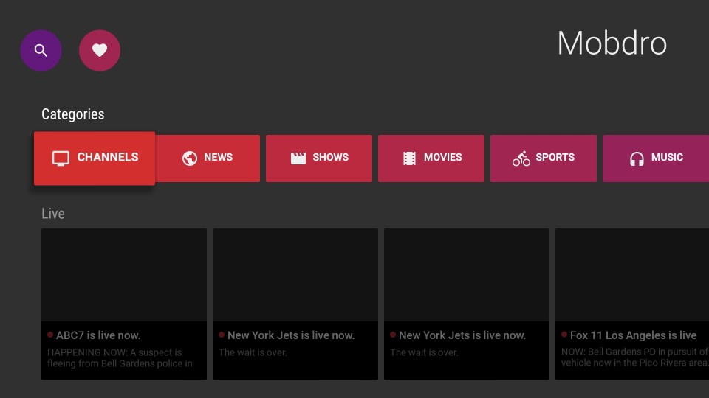
Task: Open favorites with the heart button
Action: point(100,50)
